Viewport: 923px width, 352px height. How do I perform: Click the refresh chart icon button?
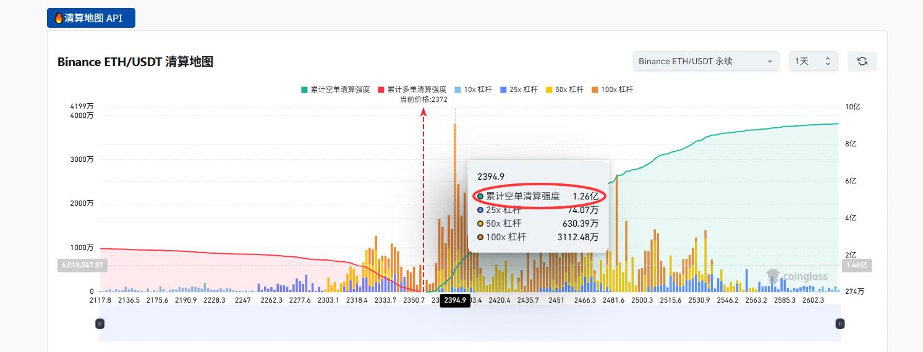862,61
